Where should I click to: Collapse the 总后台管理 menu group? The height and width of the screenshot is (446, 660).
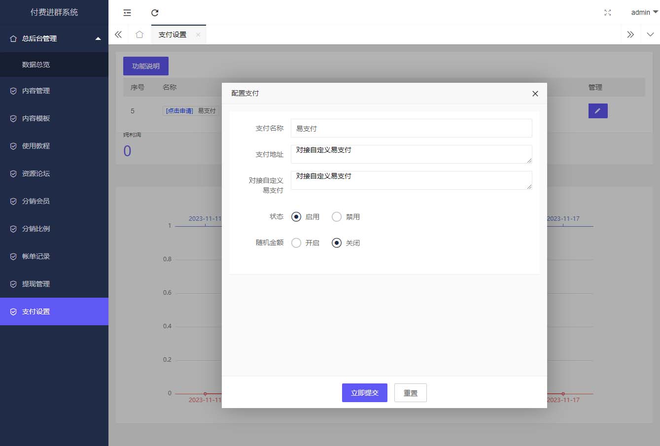pos(54,38)
